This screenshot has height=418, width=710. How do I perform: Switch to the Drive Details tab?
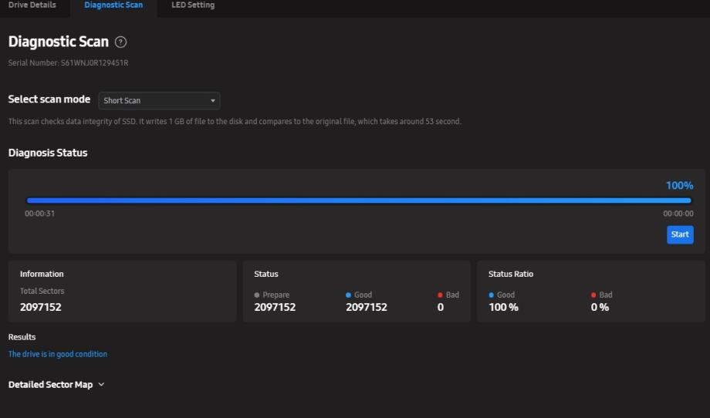click(x=32, y=5)
